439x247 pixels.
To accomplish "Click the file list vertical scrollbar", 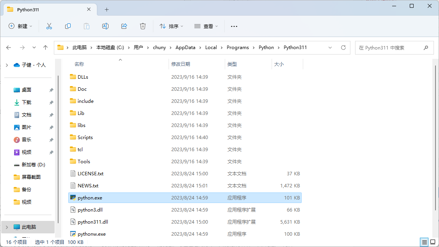I will point(435,138).
